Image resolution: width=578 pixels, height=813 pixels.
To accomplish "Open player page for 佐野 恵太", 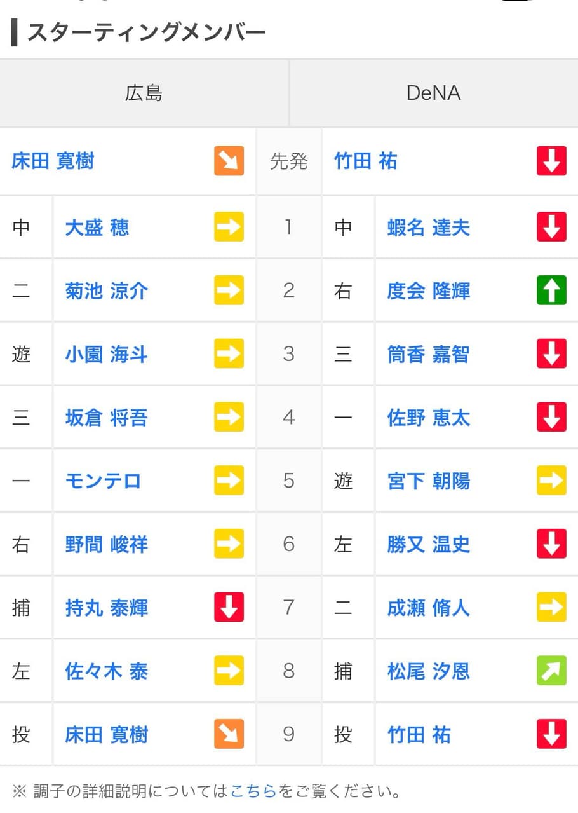I will point(429,418).
